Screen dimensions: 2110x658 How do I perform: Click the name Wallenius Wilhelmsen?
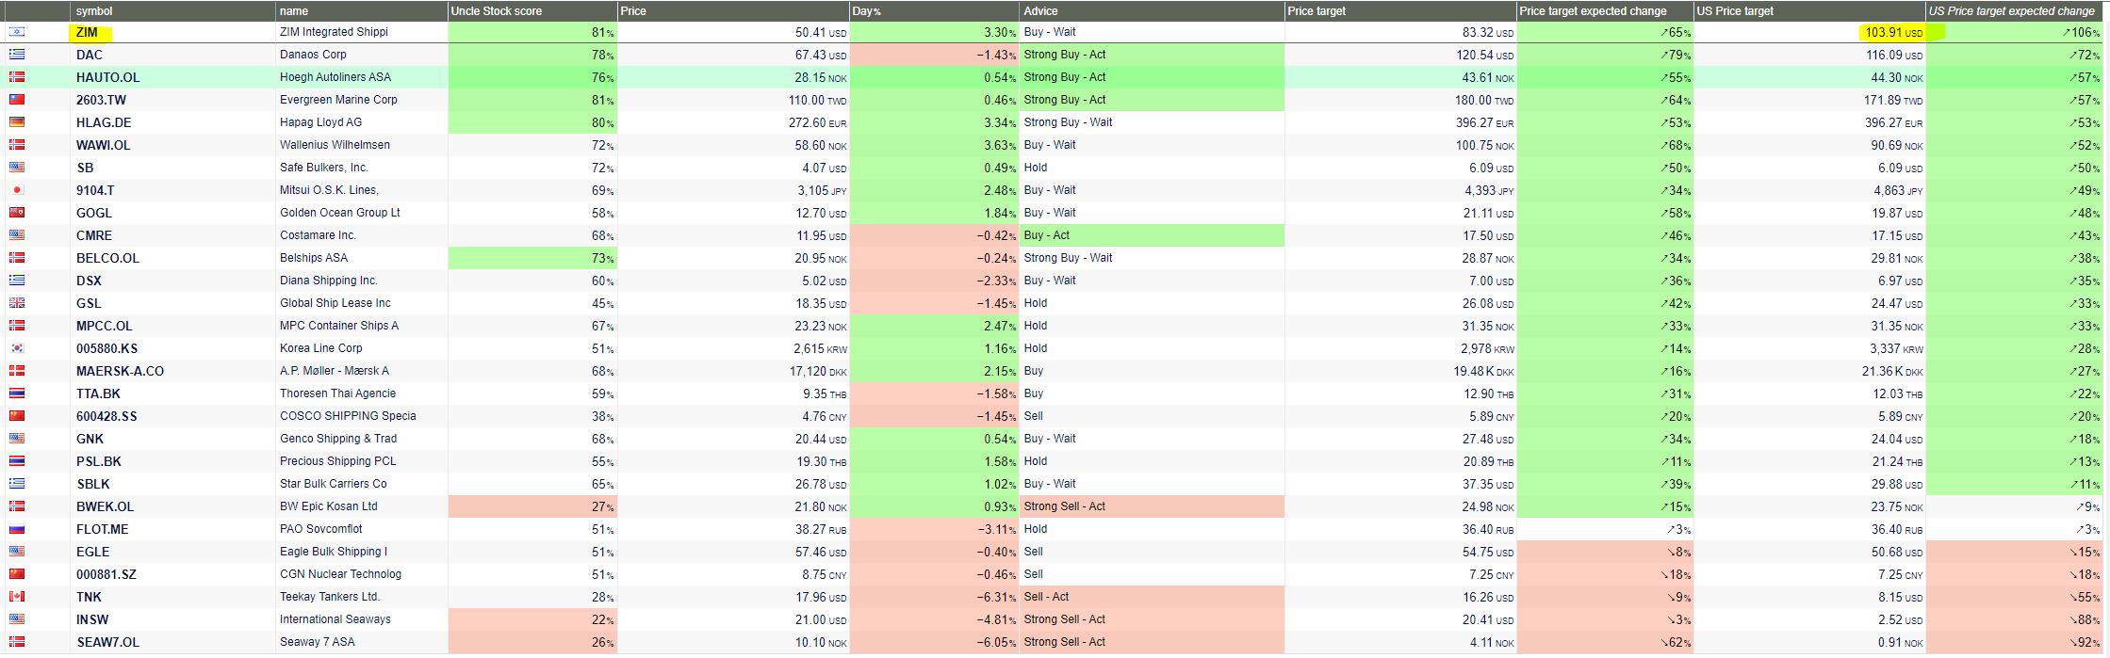(x=362, y=145)
